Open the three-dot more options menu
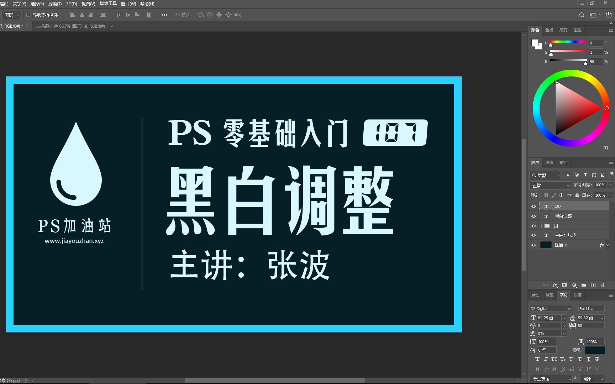This screenshot has height=384, width=615. [164, 15]
